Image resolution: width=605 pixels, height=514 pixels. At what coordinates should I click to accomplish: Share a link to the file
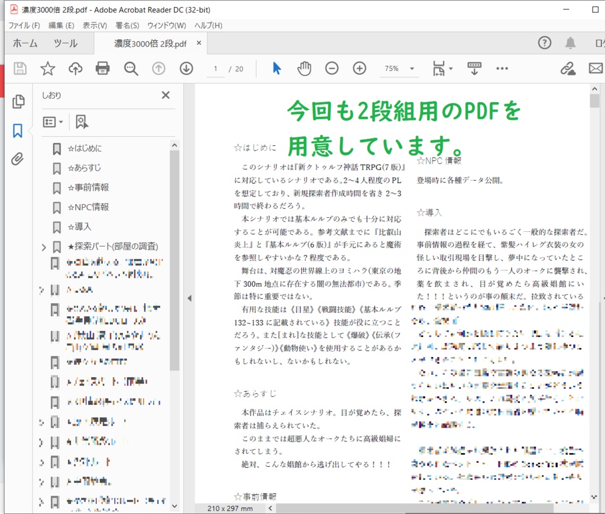568,68
